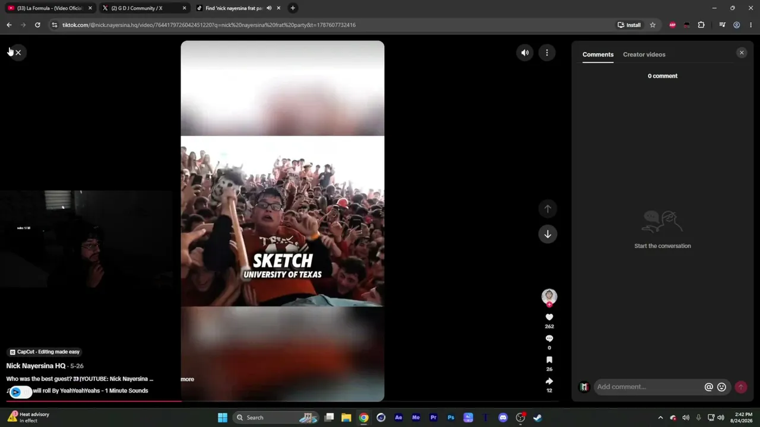Viewport: 760px width, 427px height.
Task: Reload the TikTok page
Action: click(x=37, y=25)
